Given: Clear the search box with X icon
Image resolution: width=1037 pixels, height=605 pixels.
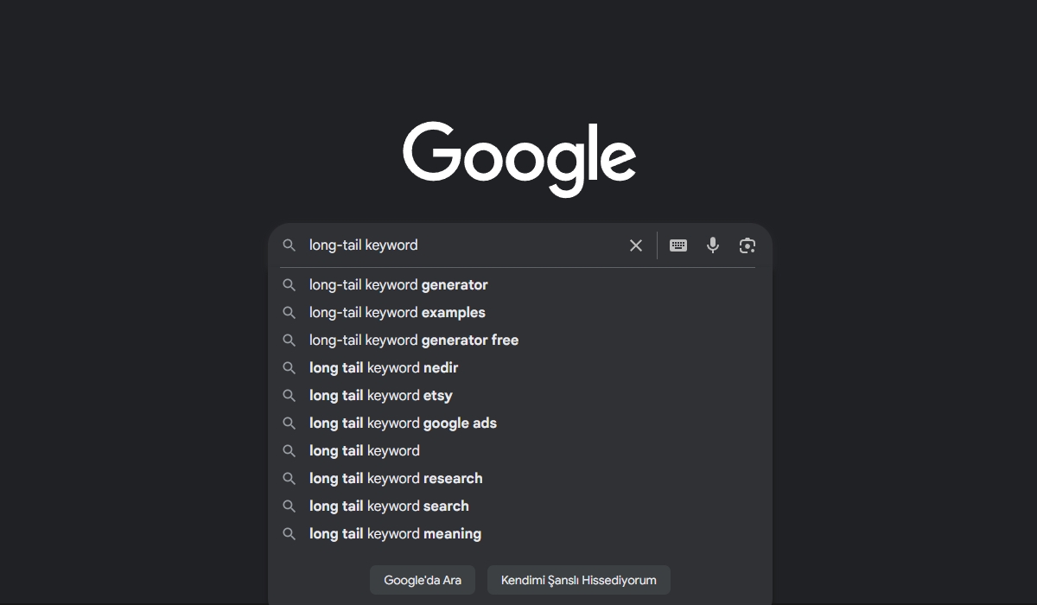Looking at the screenshot, I should click(x=636, y=245).
